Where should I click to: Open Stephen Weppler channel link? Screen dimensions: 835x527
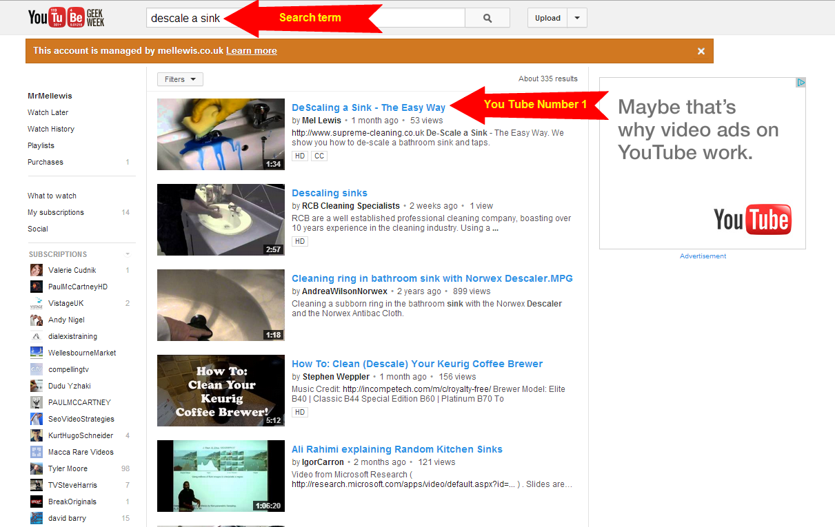click(x=336, y=377)
